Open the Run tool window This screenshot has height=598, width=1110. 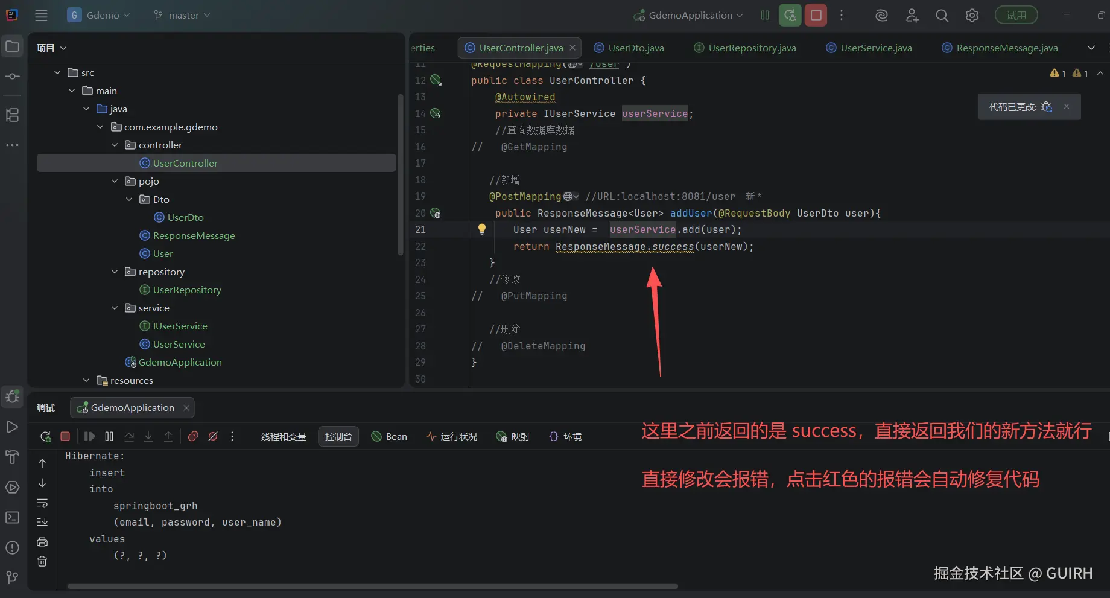(x=12, y=427)
